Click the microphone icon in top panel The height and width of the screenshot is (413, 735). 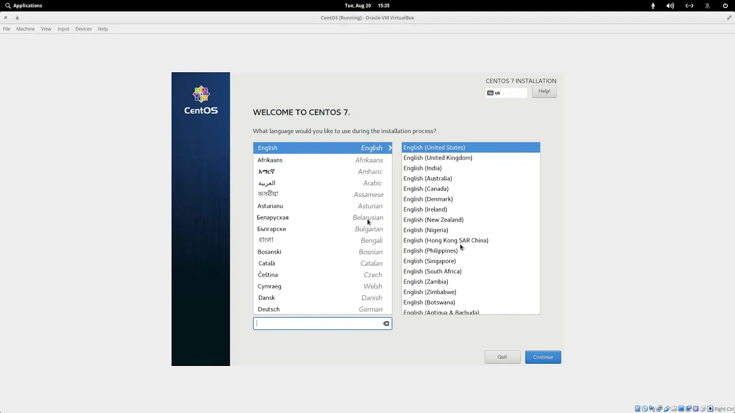click(653, 6)
